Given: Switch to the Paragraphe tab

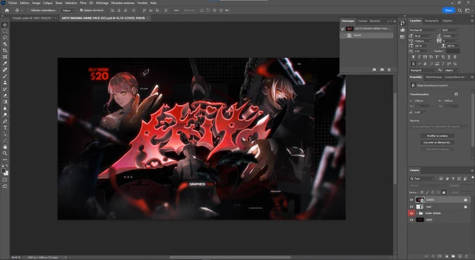Looking at the screenshot, I should [432, 20].
